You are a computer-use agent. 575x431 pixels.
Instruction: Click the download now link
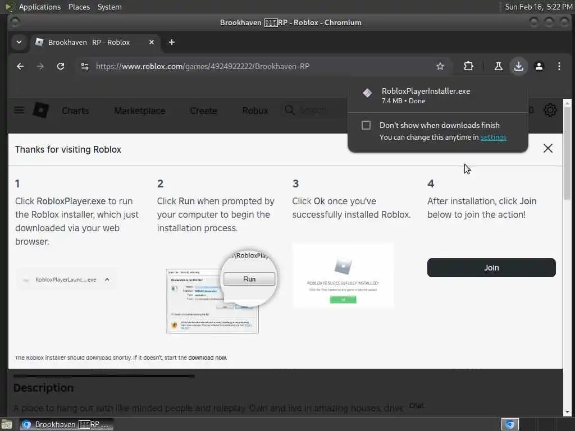208,357
